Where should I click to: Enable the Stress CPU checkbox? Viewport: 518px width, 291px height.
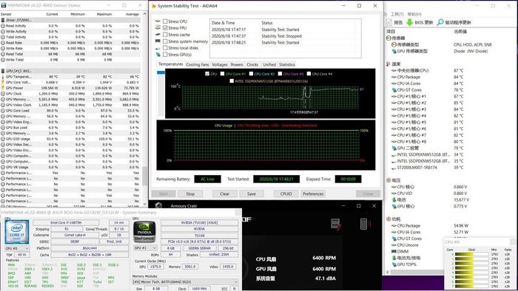(165, 21)
